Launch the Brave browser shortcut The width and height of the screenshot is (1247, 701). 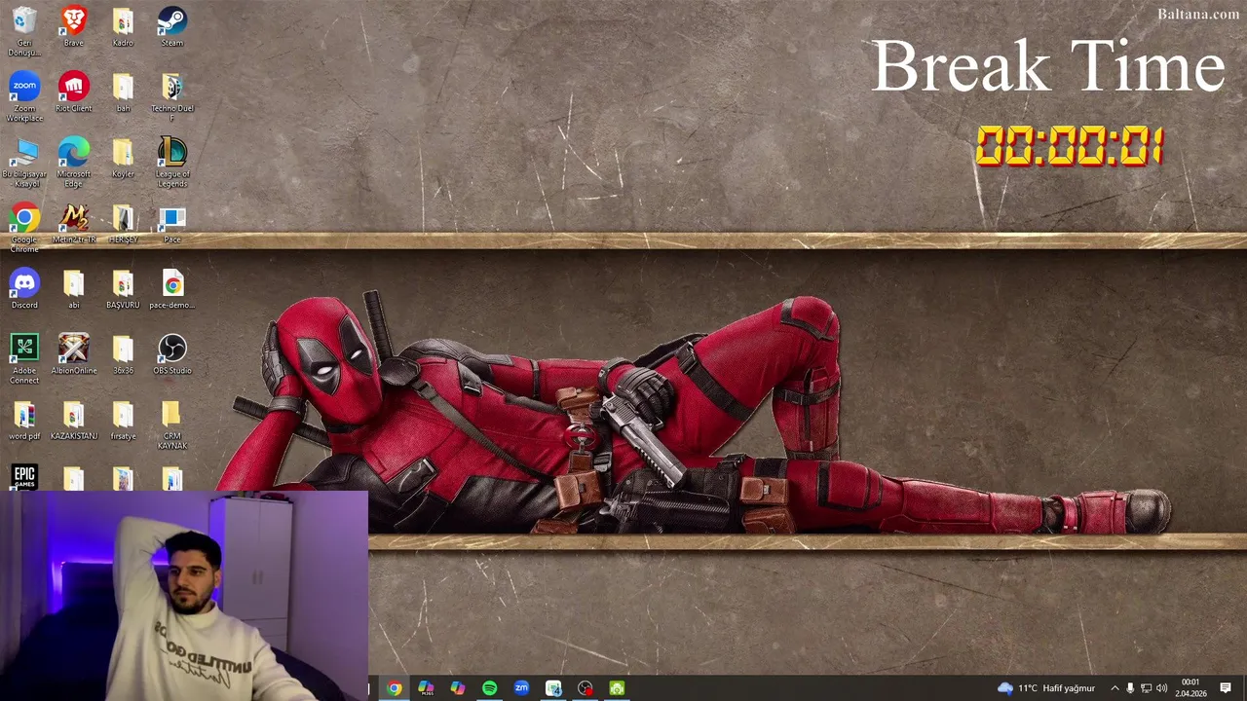(74, 27)
